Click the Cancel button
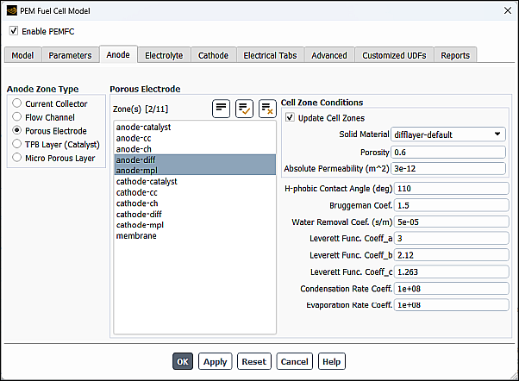Image resolution: width=519 pixels, height=381 pixels. point(294,361)
